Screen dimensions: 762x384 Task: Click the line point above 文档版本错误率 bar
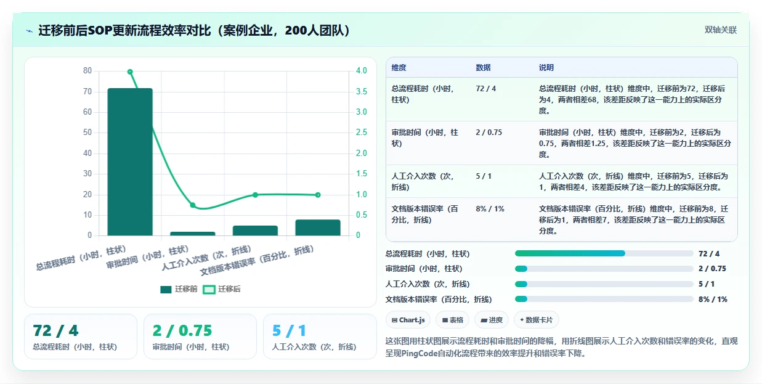[318, 195]
